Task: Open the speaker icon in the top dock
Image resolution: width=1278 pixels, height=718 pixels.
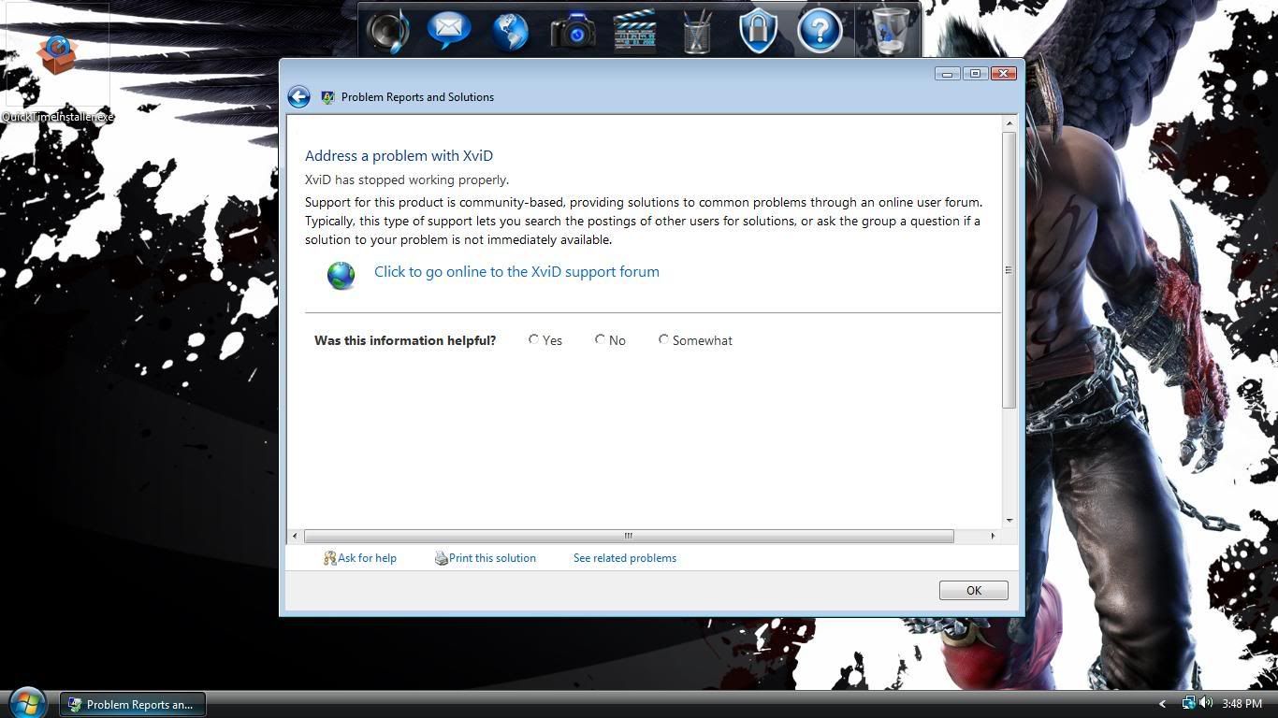Action: pos(387,31)
